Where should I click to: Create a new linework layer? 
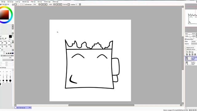[190, 52]
